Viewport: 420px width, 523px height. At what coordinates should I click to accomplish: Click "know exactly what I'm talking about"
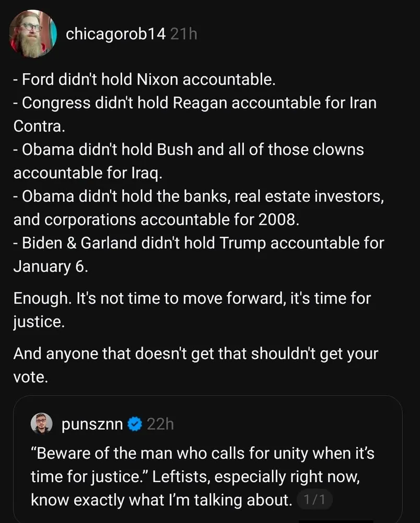click(x=161, y=500)
